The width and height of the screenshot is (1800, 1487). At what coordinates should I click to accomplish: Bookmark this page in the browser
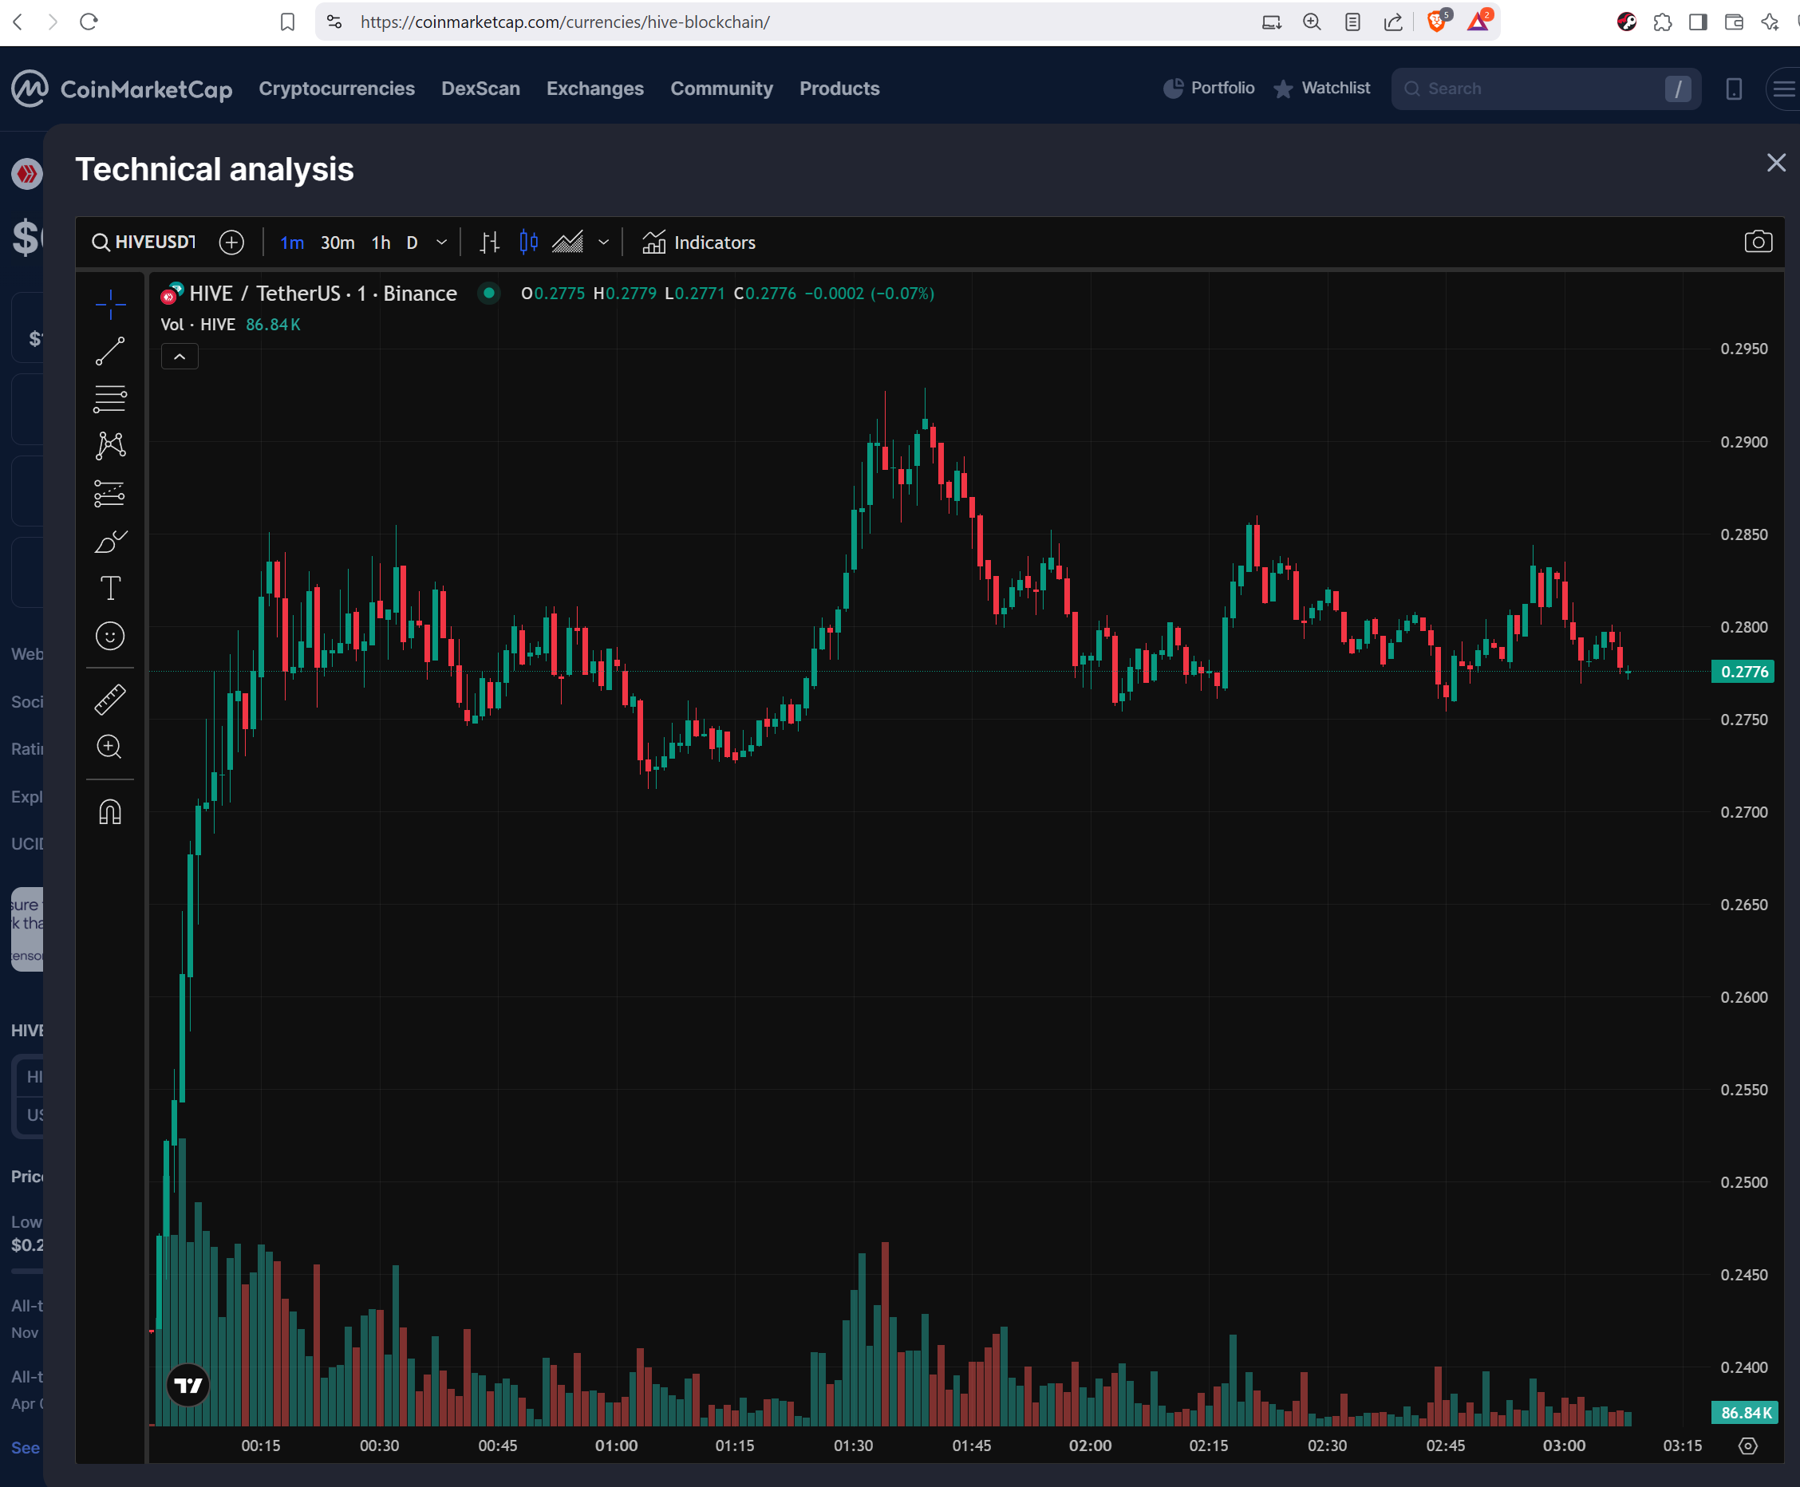click(288, 22)
